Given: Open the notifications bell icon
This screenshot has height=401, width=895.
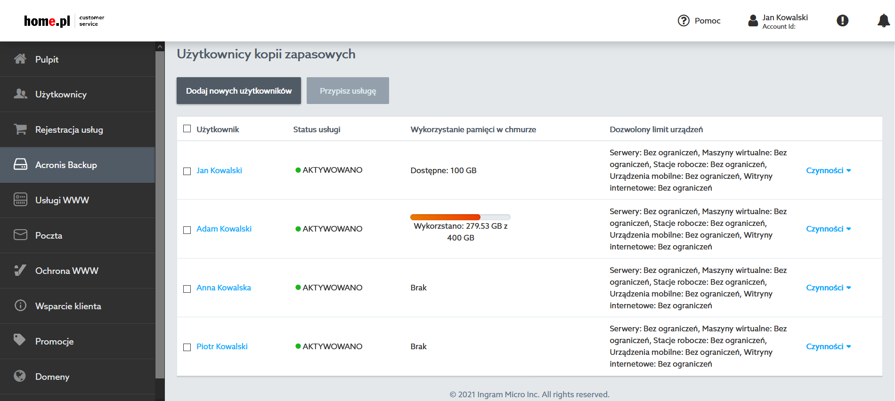Looking at the screenshot, I should (884, 21).
